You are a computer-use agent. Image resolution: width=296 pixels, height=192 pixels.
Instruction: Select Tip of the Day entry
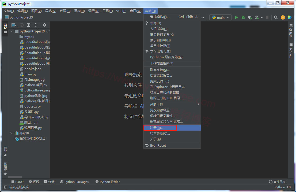tap(172, 46)
